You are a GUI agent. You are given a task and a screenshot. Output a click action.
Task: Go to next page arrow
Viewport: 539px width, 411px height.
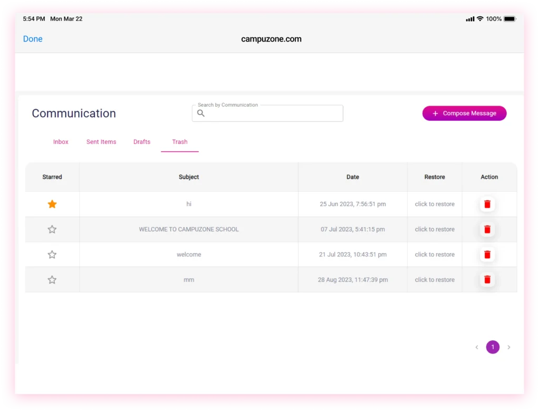pos(508,347)
